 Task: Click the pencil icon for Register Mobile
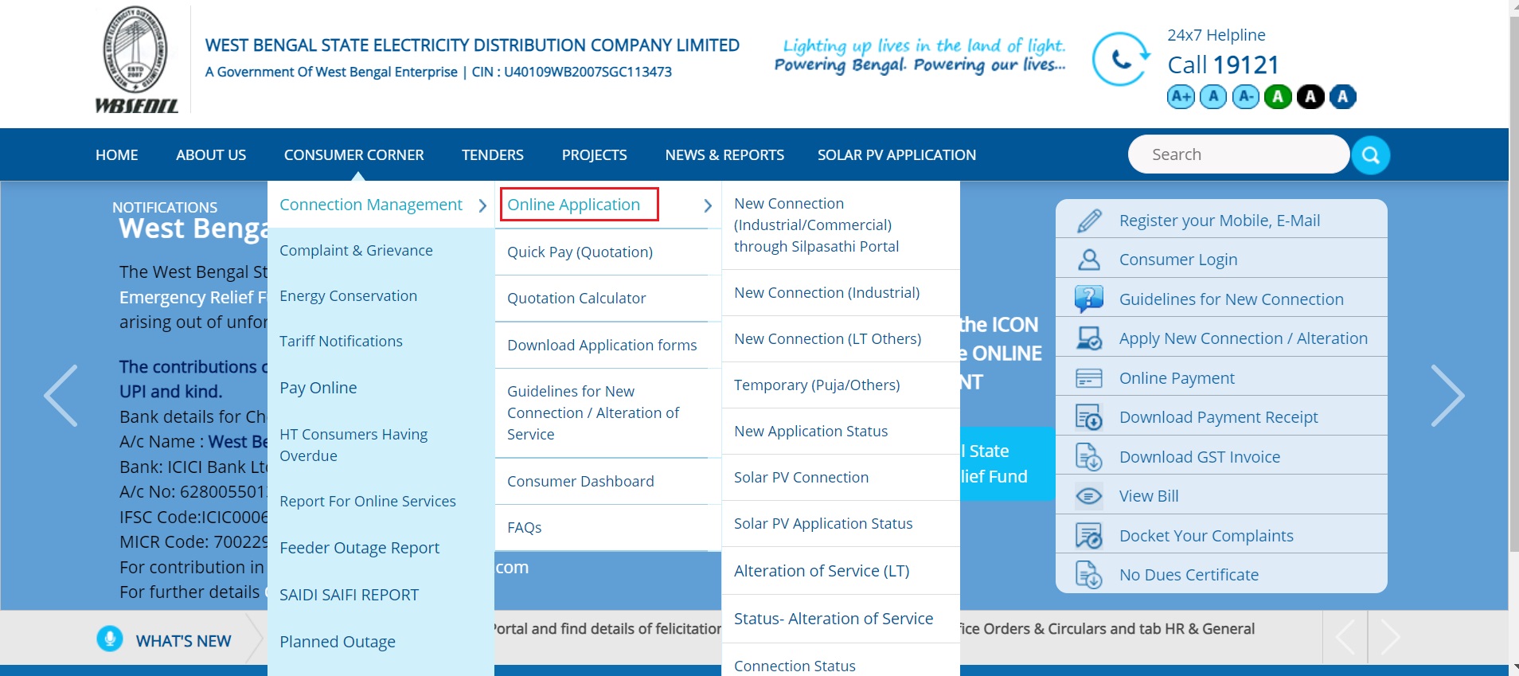(1089, 221)
